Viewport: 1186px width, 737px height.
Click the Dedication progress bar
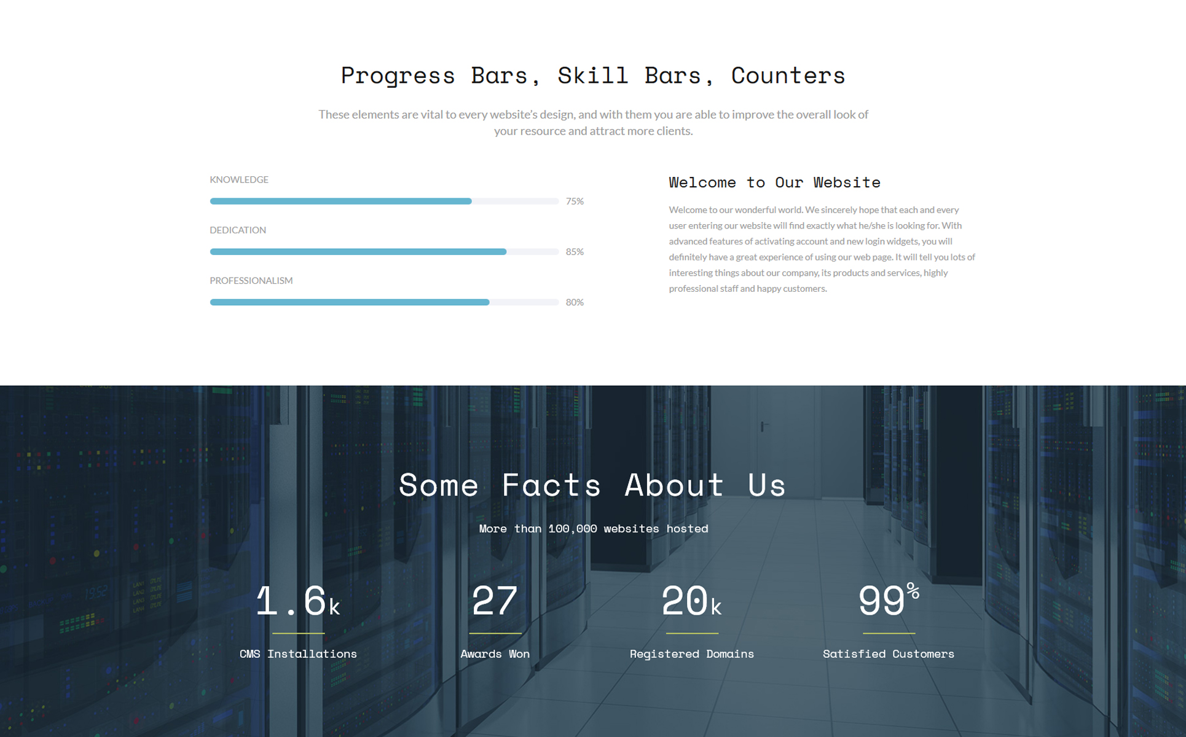click(384, 252)
